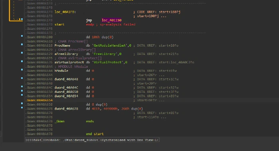Select dword_40A654 label
This screenshot has width=279, height=151.
point(66,96)
